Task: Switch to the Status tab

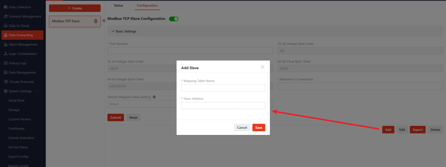Action: 118,5
